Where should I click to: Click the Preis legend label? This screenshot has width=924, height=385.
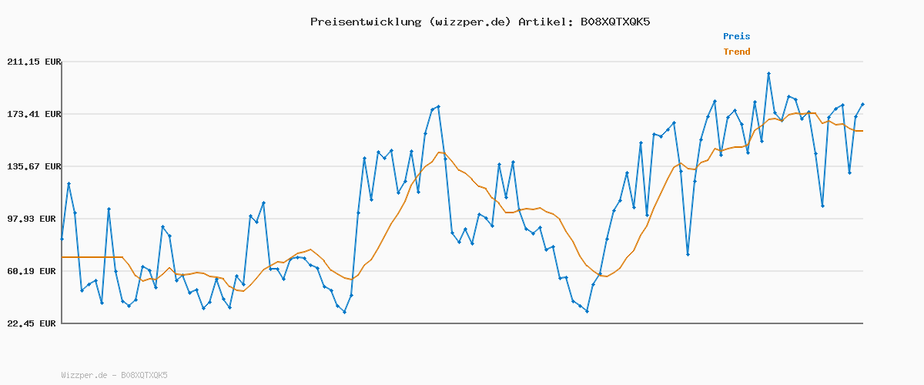click(736, 36)
